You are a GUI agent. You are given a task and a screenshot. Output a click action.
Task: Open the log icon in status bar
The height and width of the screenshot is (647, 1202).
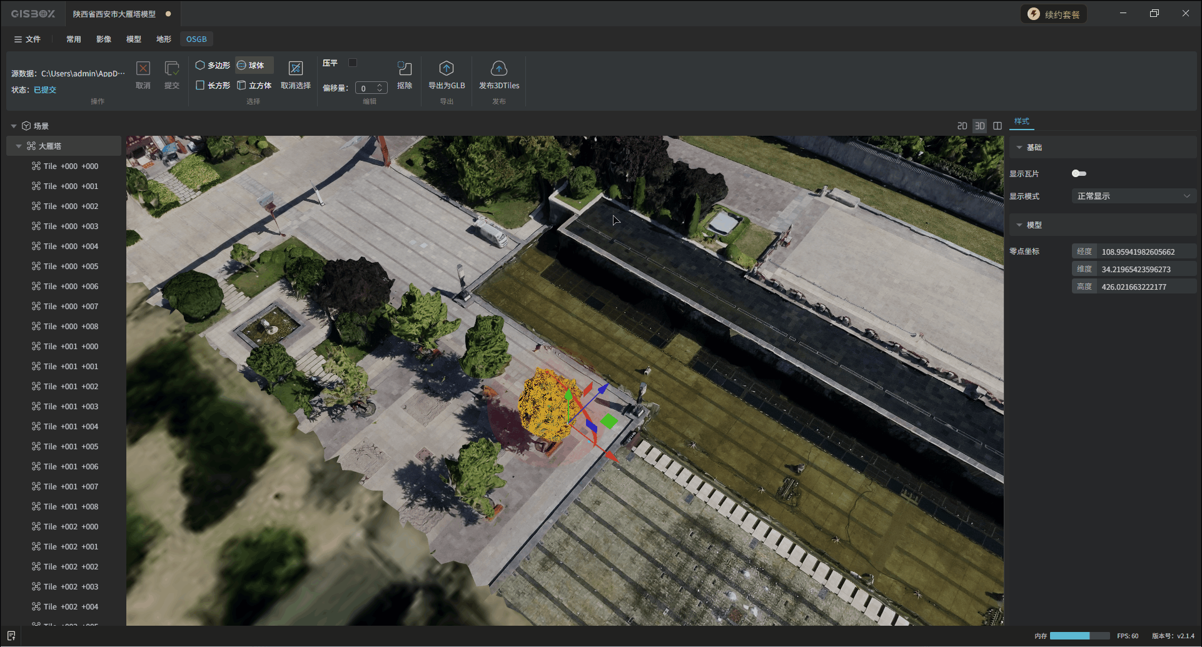coord(11,636)
